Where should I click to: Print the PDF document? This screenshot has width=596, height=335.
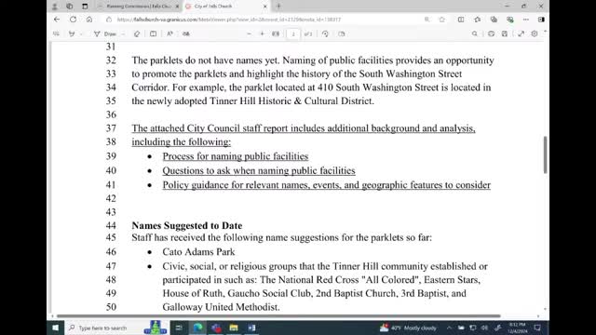tap(491, 33)
